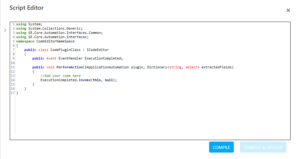The image size is (304, 159).
Task: Click the ExecutionCompleted event declaration on line 9
Action: pos(103,58)
